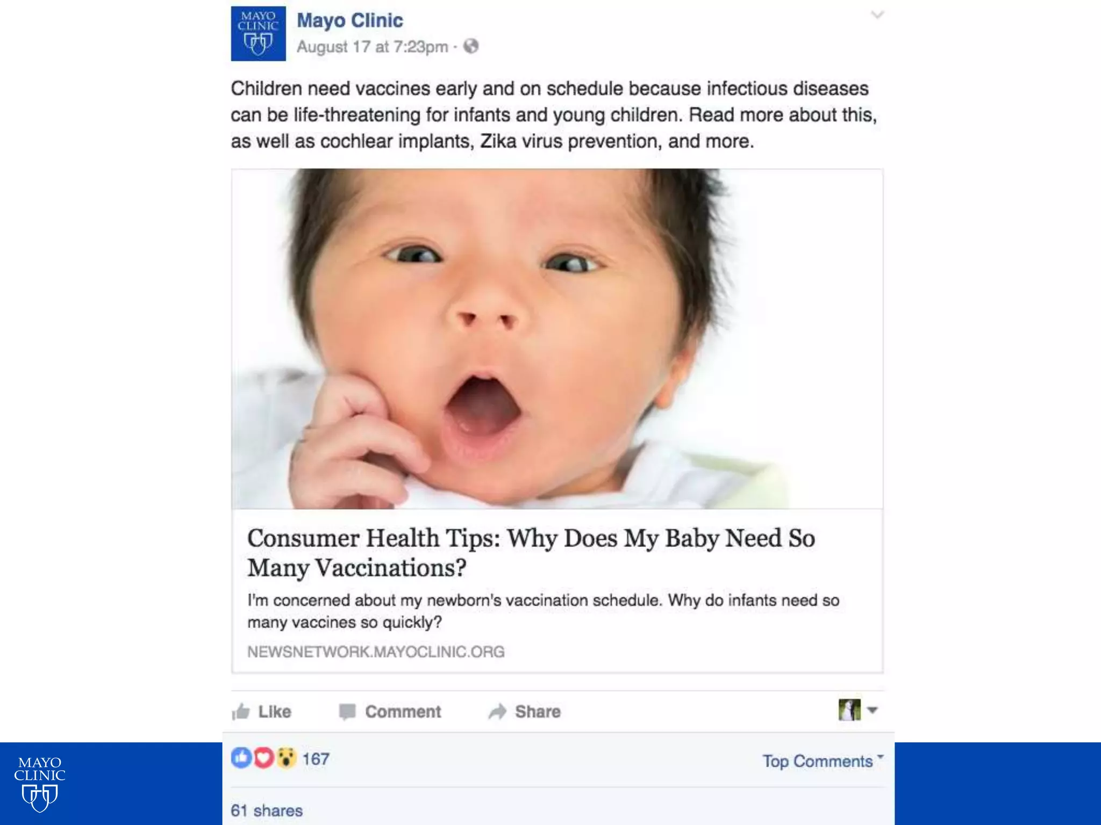This screenshot has height=825, width=1101.
Task: View the 167 reactions count
Action: tap(316, 759)
